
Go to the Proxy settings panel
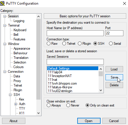point(17,81)
